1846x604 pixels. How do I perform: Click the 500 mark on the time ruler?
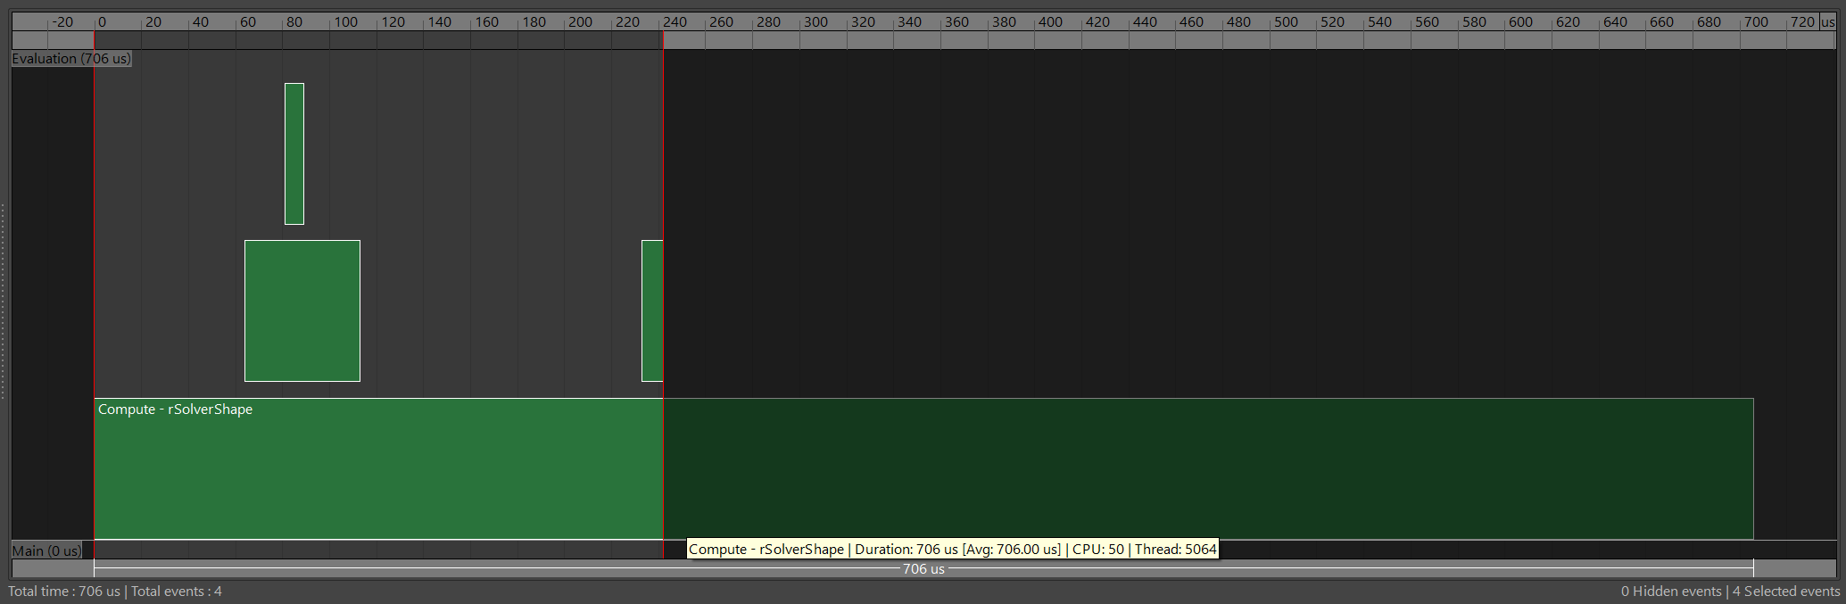[1286, 22]
